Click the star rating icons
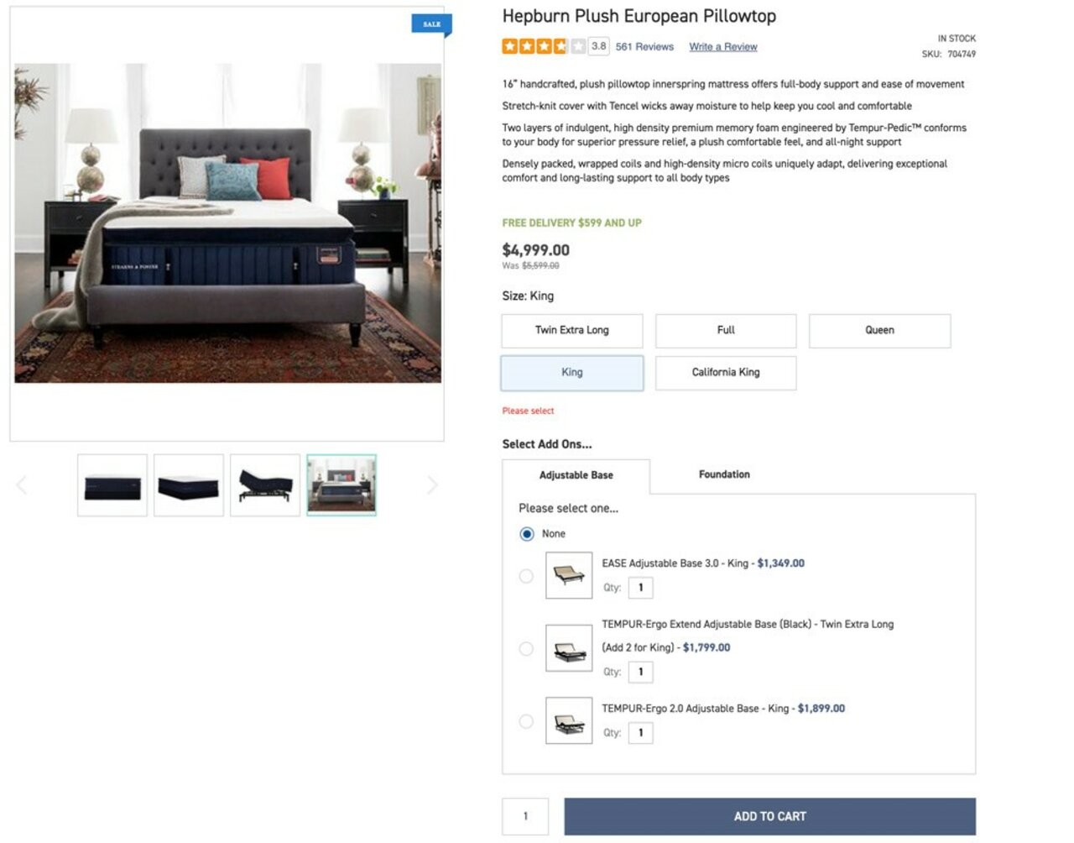This screenshot has width=1074, height=843. point(544,46)
